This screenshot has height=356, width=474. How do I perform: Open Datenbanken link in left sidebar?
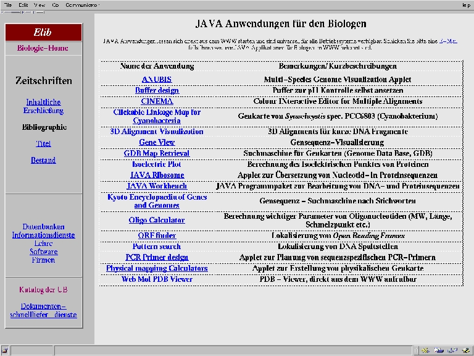click(43, 227)
